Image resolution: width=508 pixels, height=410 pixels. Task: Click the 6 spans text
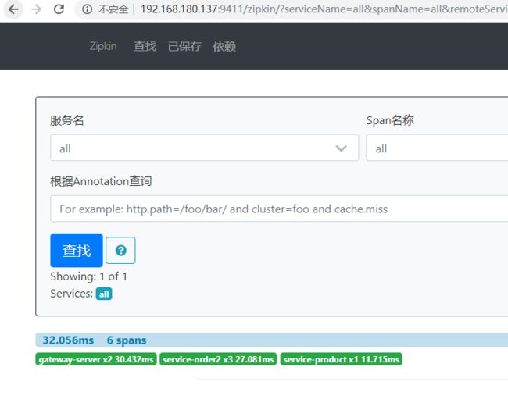pyautogui.click(x=127, y=340)
